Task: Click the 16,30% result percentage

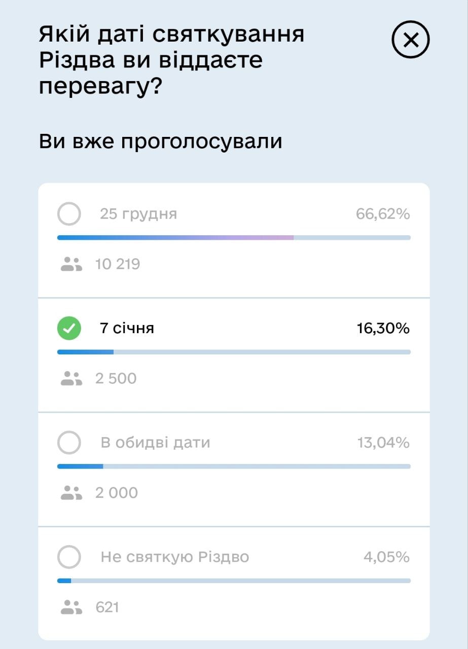Action: [x=383, y=329]
